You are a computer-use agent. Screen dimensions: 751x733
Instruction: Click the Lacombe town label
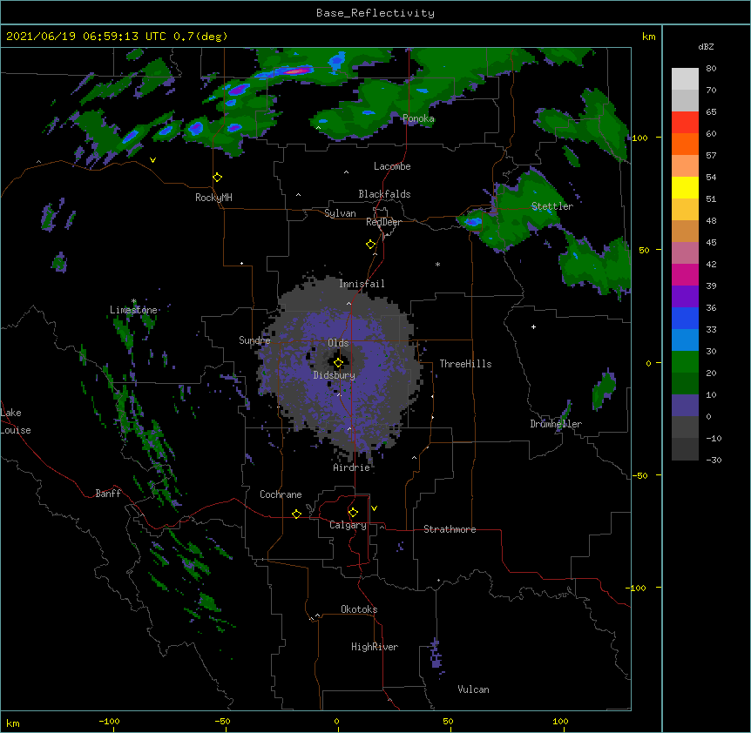392,166
